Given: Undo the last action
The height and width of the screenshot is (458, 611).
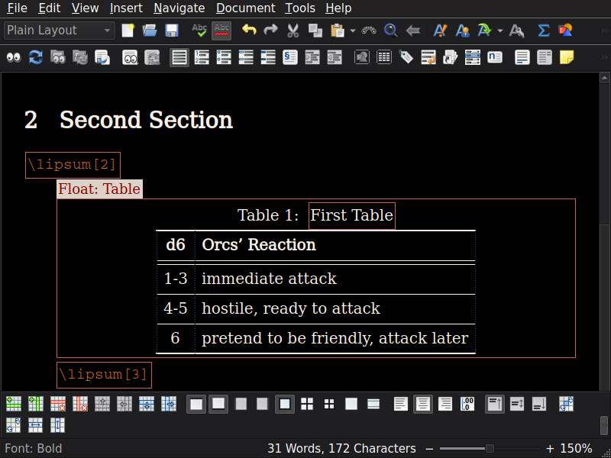Looking at the screenshot, I should point(249,31).
